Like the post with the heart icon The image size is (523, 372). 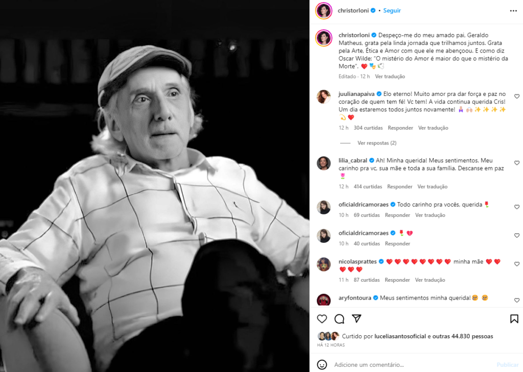coord(322,318)
